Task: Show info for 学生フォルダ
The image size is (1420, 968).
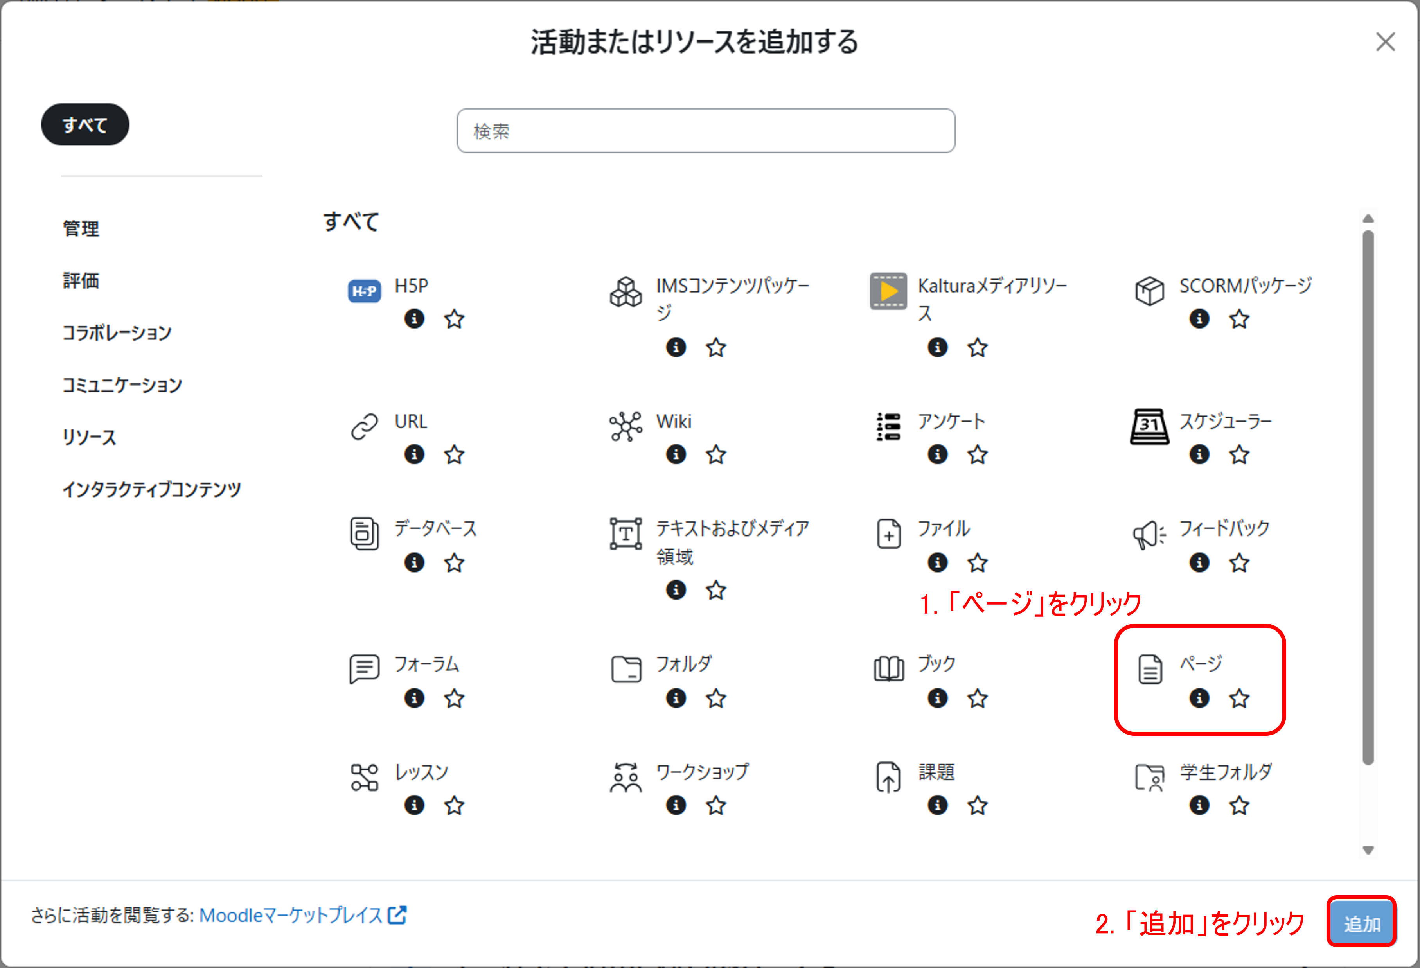Action: (x=1199, y=806)
